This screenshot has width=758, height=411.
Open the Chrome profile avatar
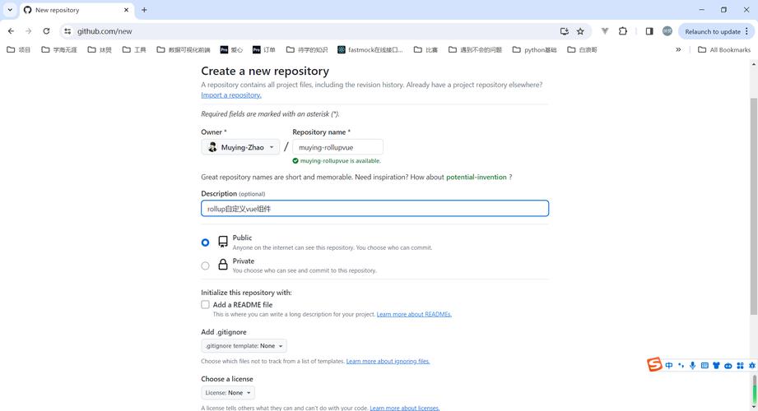[667, 31]
